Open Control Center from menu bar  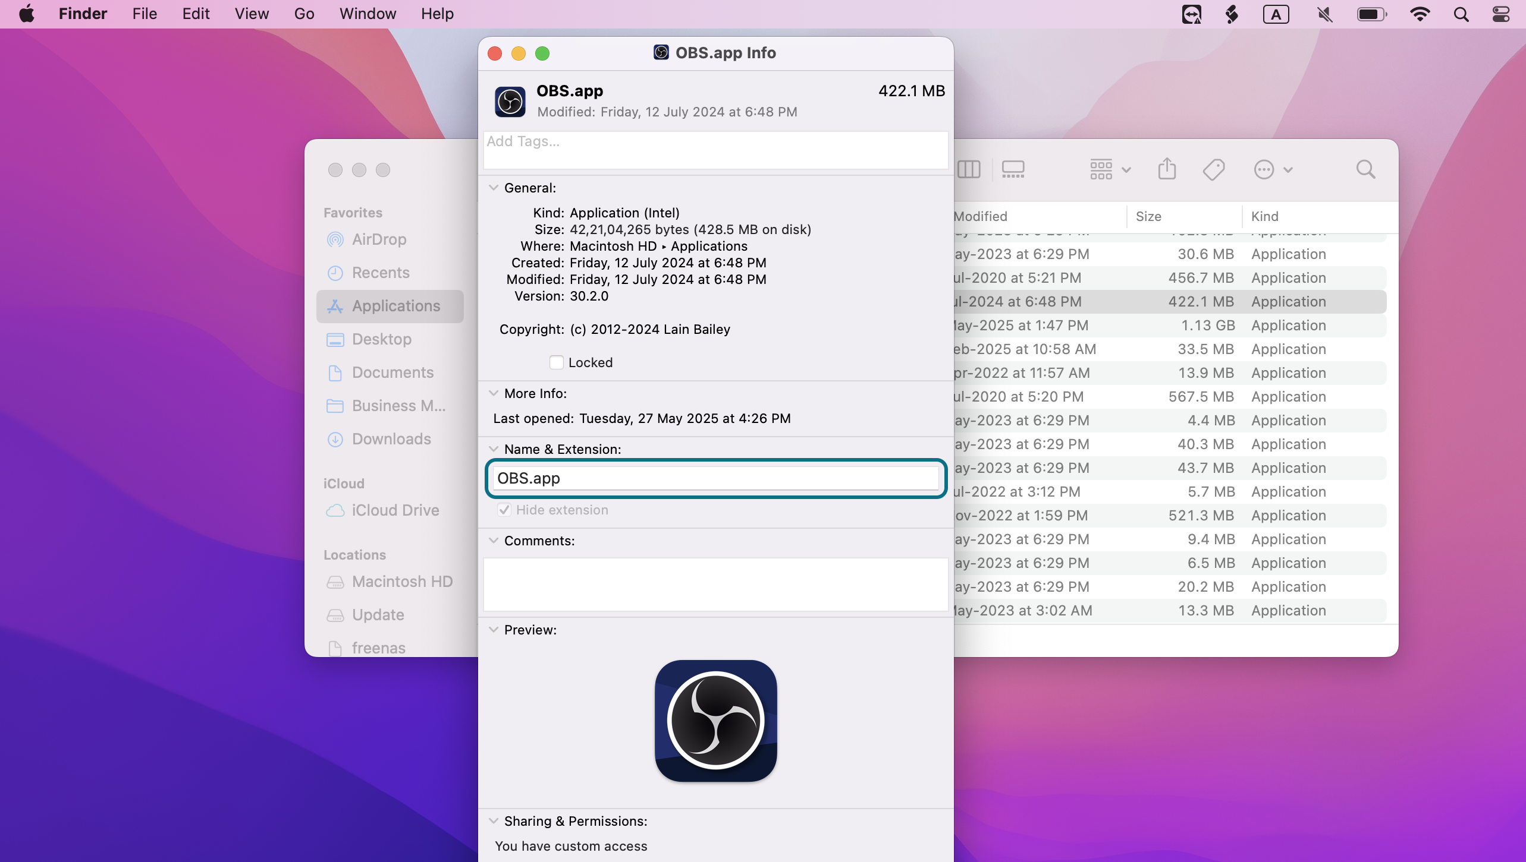pos(1501,14)
